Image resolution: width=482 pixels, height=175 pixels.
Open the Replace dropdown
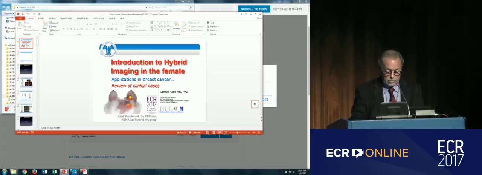coord(212,26)
